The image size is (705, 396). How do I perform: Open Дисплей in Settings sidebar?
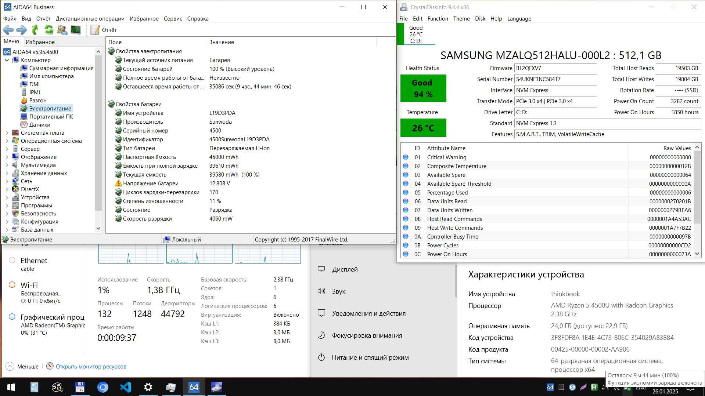pos(383,269)
